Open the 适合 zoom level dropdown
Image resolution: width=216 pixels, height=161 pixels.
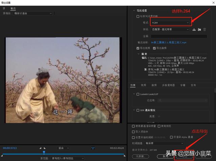(x=63, y=148)
